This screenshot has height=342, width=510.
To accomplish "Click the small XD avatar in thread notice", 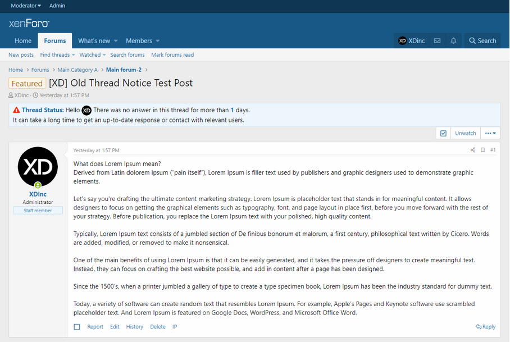I will 86,110.
